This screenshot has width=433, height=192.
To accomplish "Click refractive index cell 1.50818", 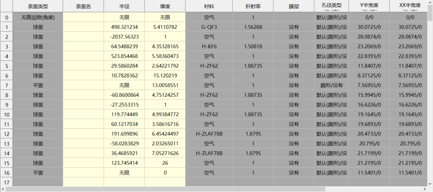I will 253,46.
